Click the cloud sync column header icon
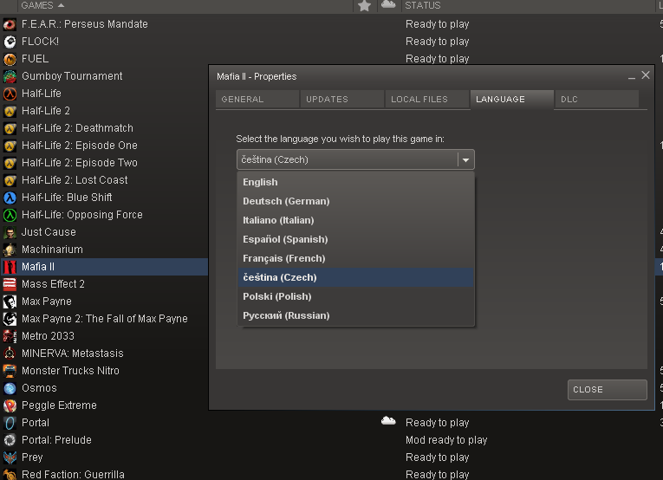The width and height of the screenshot is (663, 480). [388, 5]
